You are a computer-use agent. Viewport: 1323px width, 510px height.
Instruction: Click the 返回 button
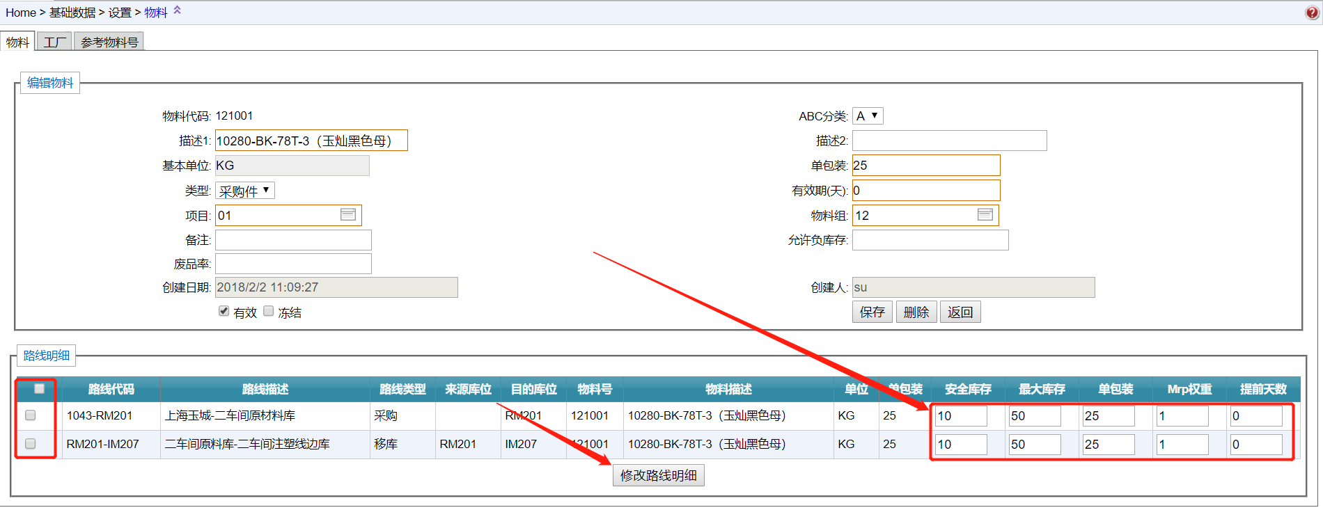960,312
